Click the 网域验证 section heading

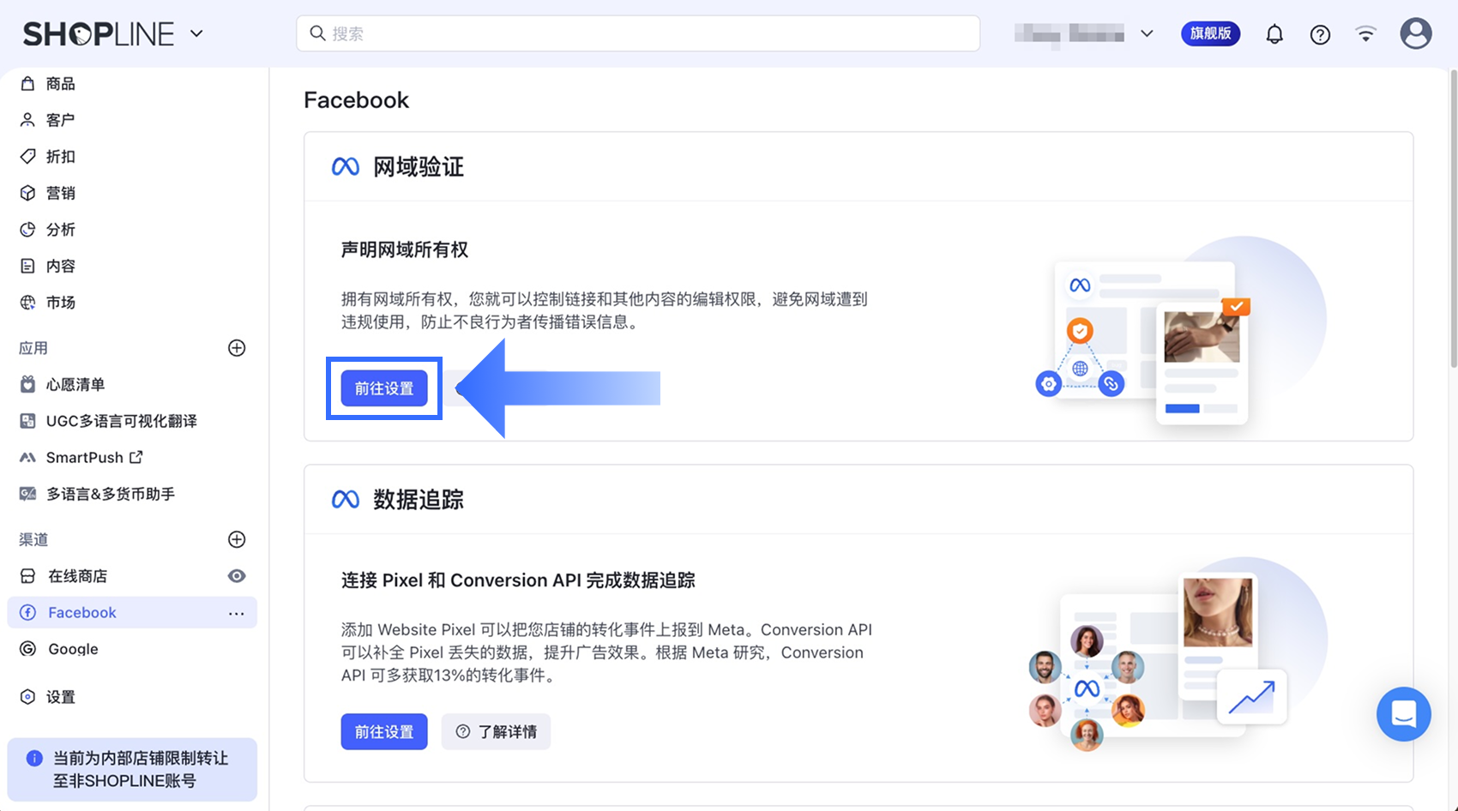pyautogui.click(x=419, y=166)
